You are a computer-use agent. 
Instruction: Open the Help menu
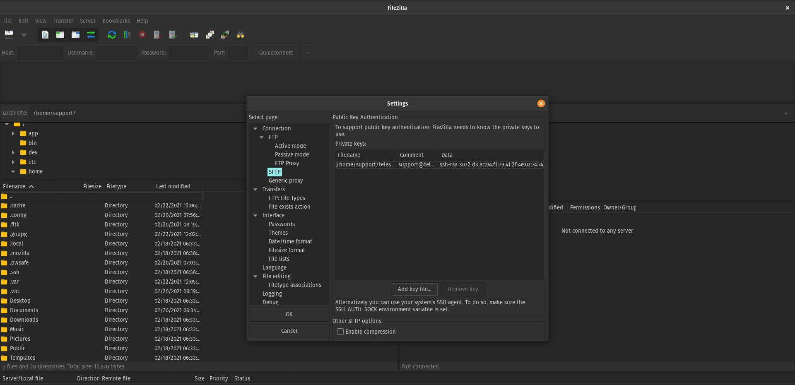[x=142, y=21]
